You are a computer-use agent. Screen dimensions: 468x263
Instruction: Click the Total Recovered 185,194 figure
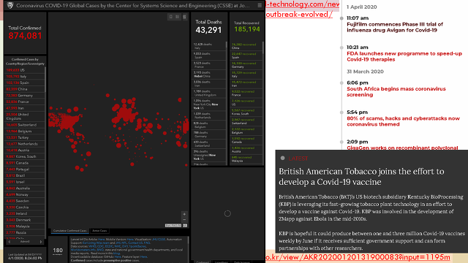point(247,29)
